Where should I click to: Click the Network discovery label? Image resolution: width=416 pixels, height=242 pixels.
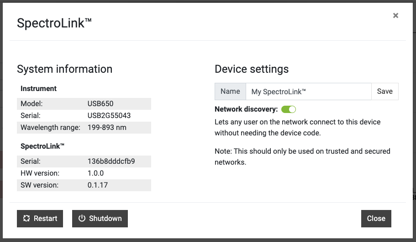[x=246, y=109]
